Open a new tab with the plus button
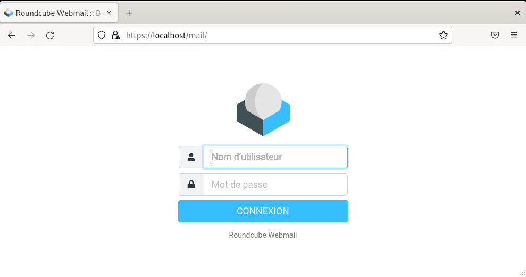Image resolution: width=526 pixels, height=277 pixels. [129, 13]
